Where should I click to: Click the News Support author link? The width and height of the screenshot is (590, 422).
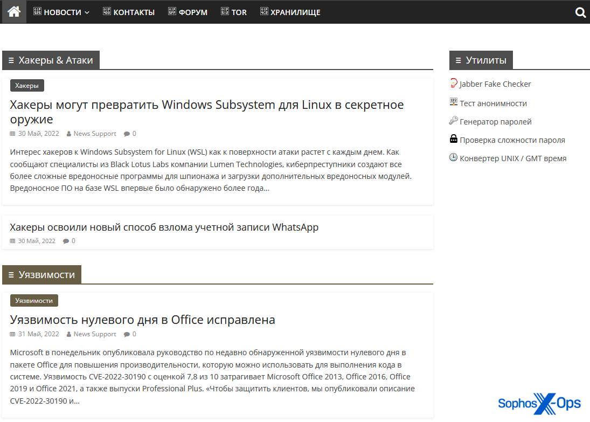click(94, 133)
